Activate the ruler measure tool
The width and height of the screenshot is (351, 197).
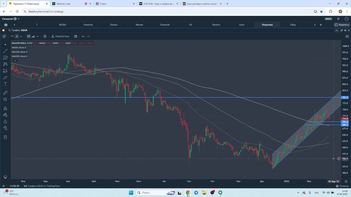5,92
